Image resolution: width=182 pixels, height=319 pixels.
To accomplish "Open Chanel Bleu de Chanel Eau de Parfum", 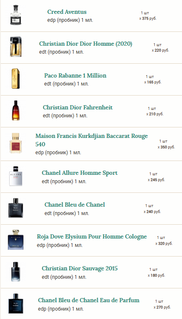I will coord(89,300).
